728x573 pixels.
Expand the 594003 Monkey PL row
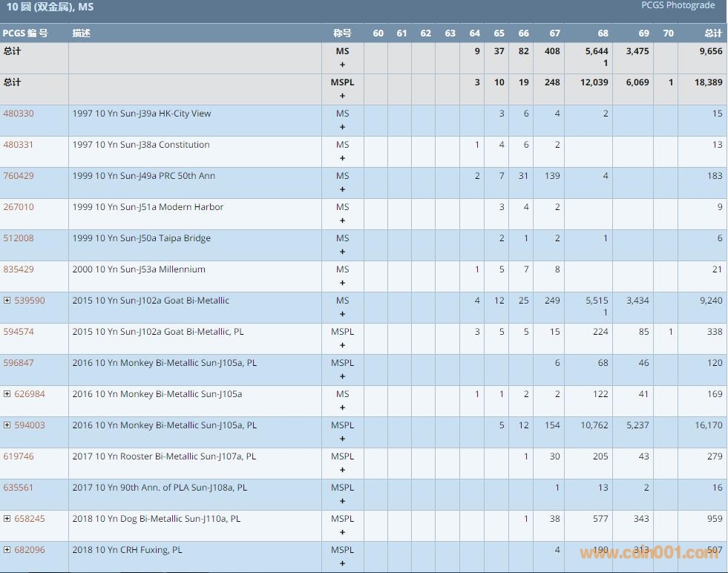pos(7,425)
